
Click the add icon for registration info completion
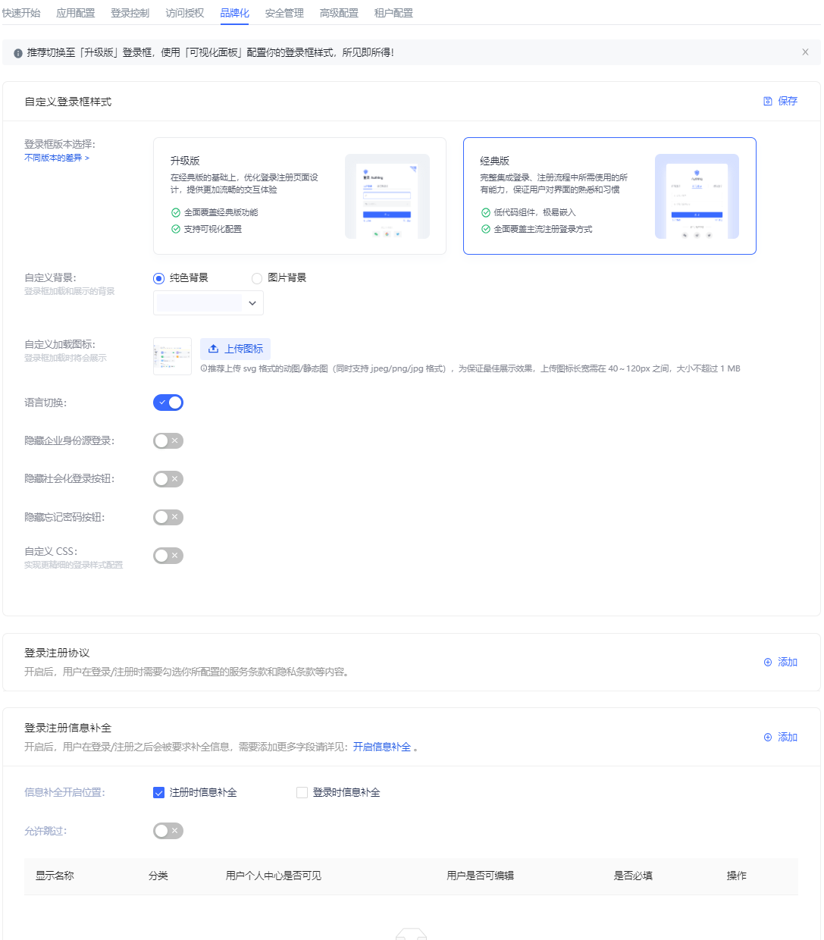coord(767,737)
